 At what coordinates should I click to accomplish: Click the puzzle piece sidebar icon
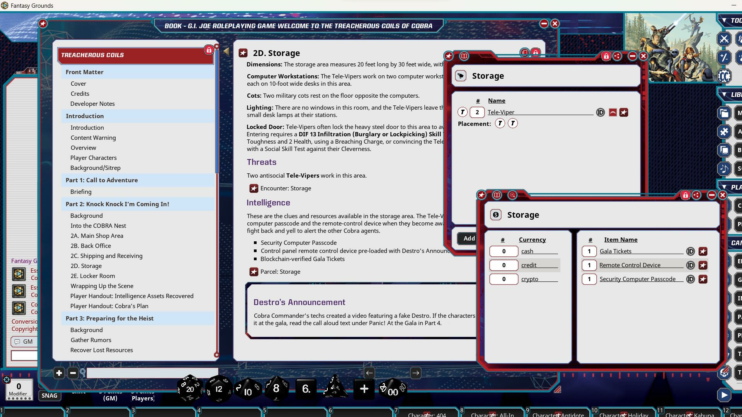pos(724,132)
